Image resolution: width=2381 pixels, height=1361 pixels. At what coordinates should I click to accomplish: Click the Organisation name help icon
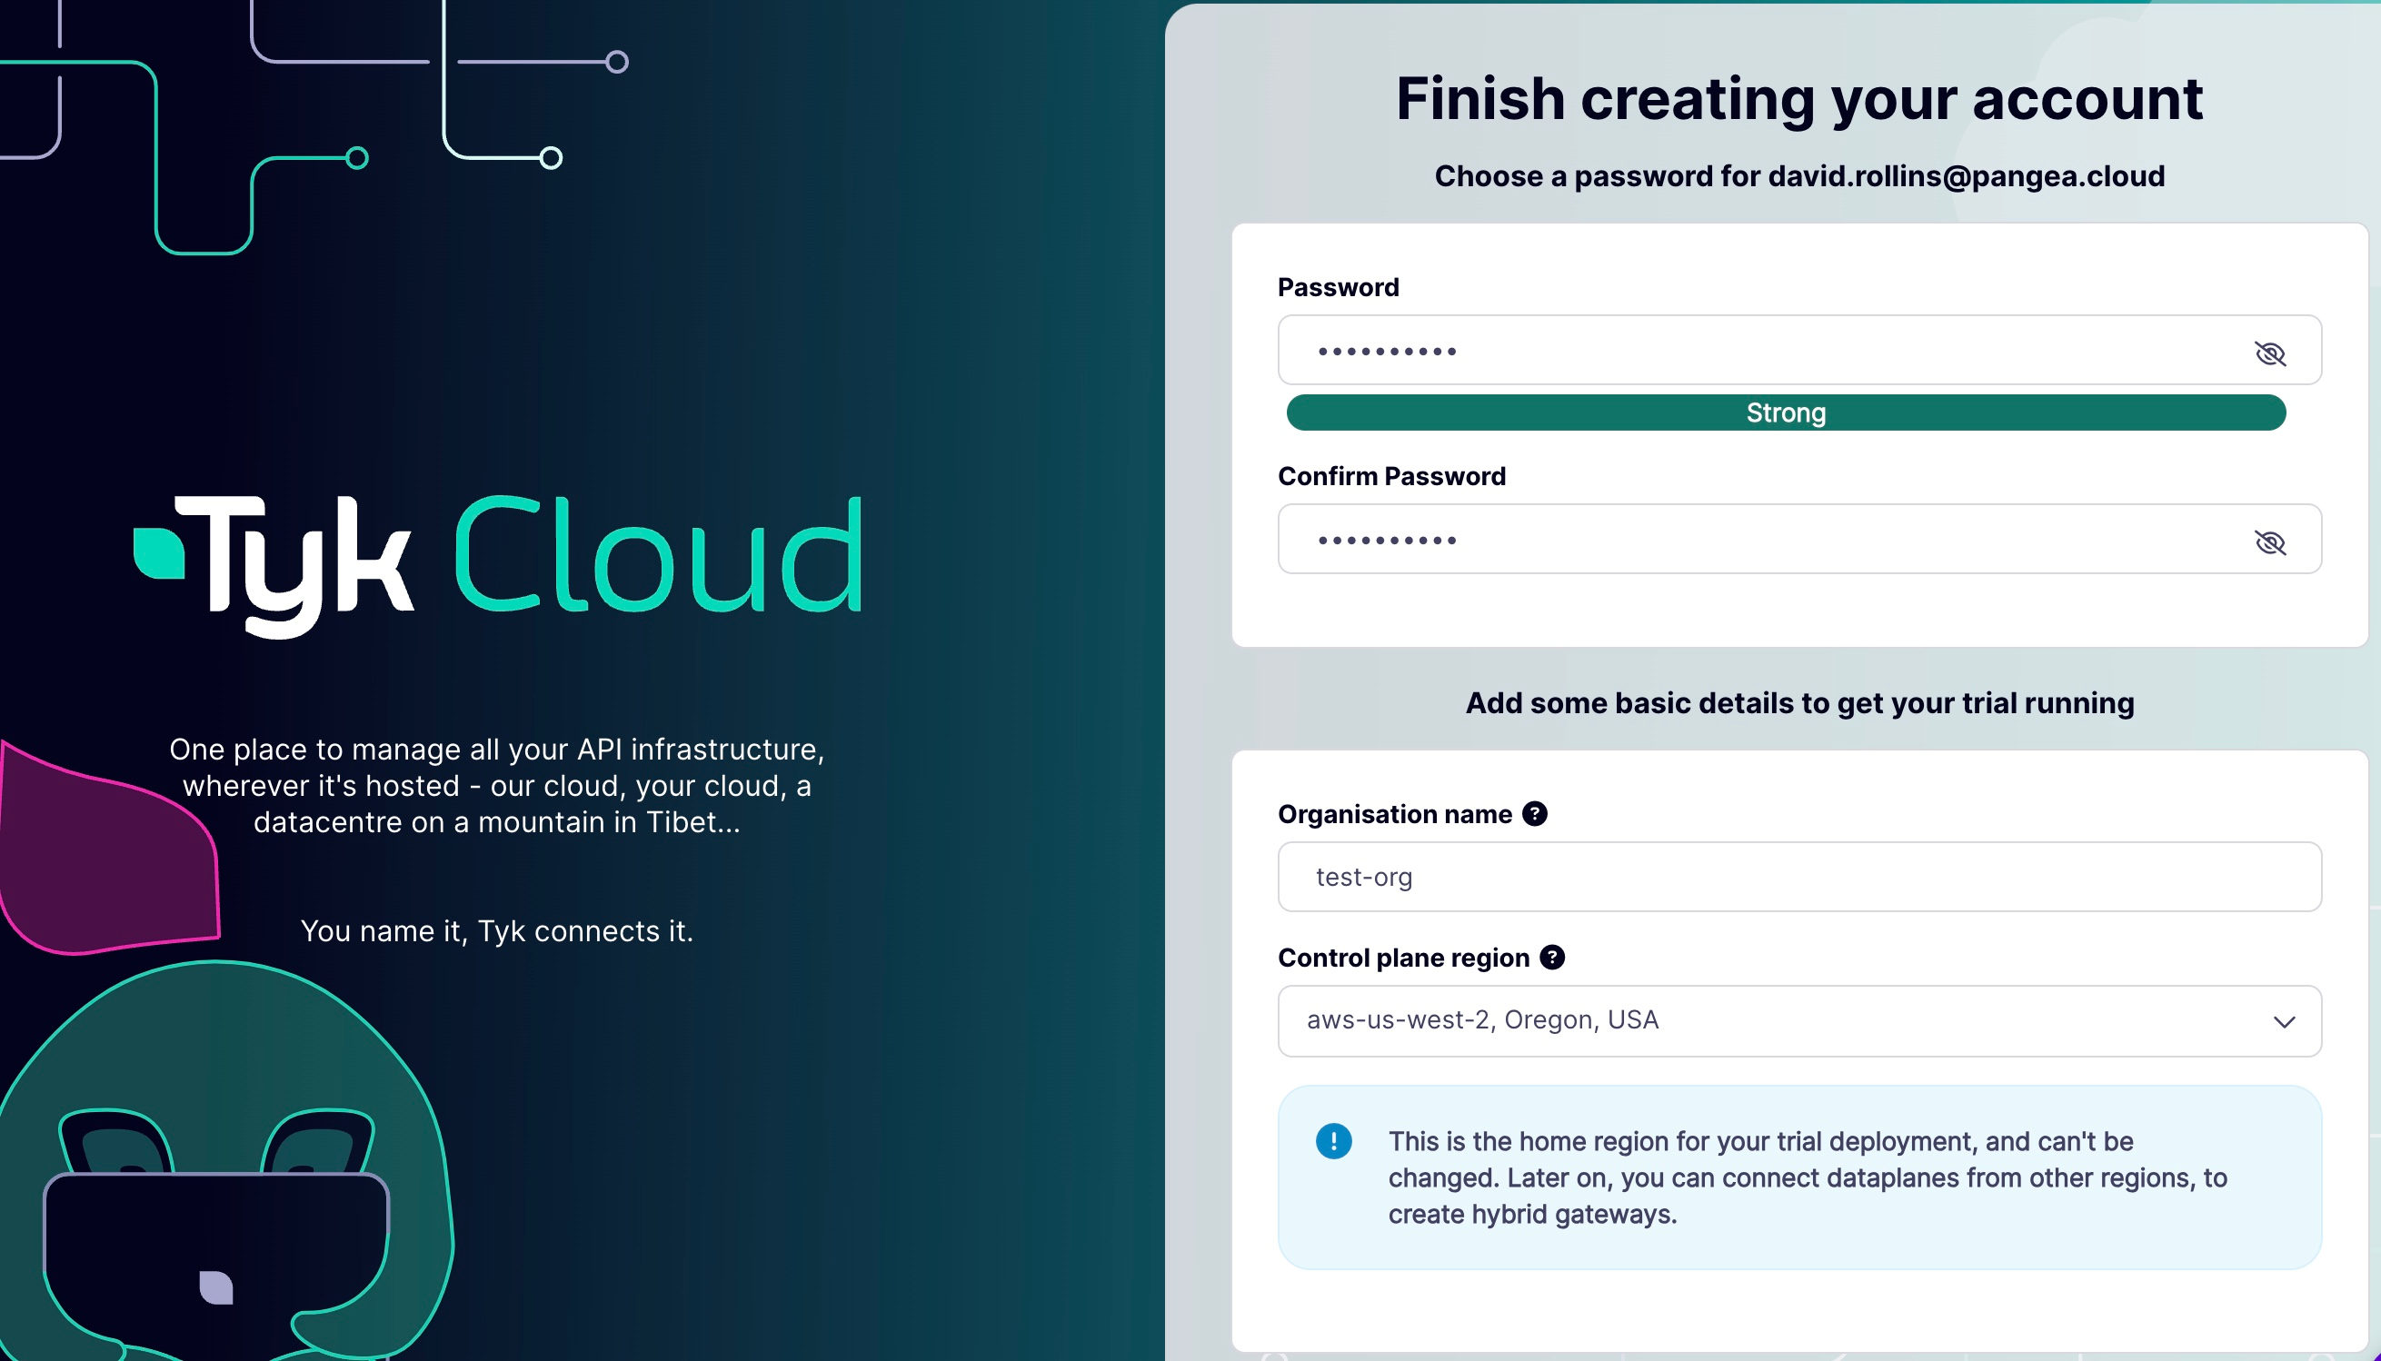1534,813
